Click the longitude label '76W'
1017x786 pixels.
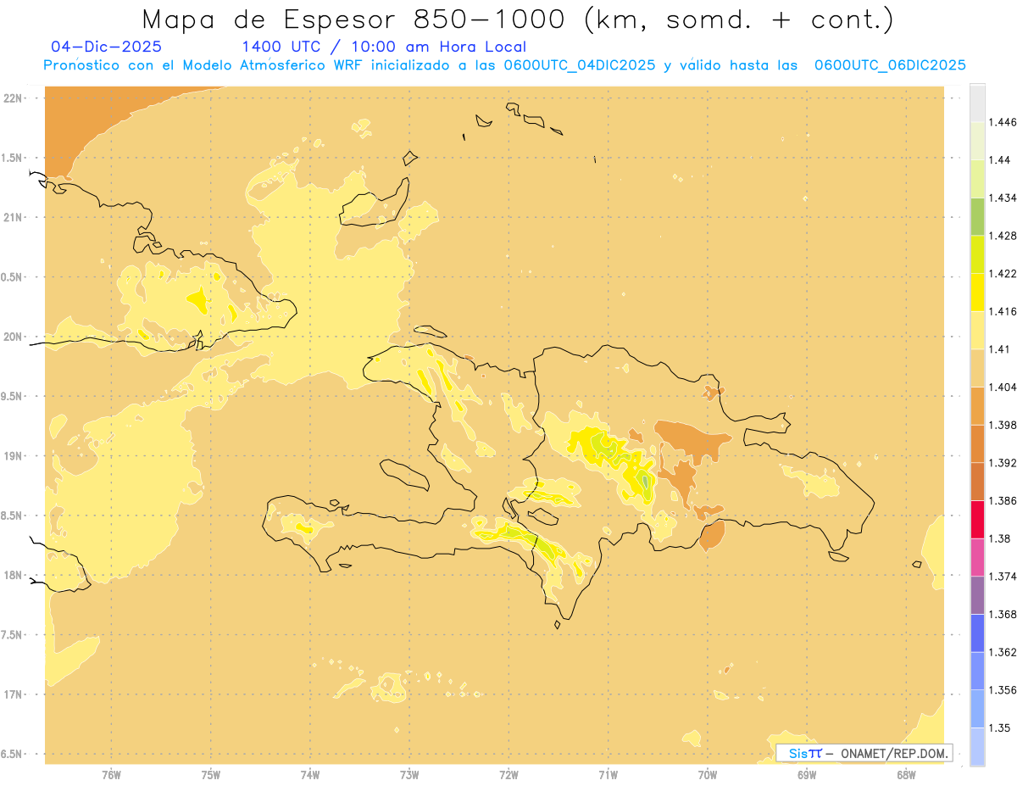tap(111, 774)
